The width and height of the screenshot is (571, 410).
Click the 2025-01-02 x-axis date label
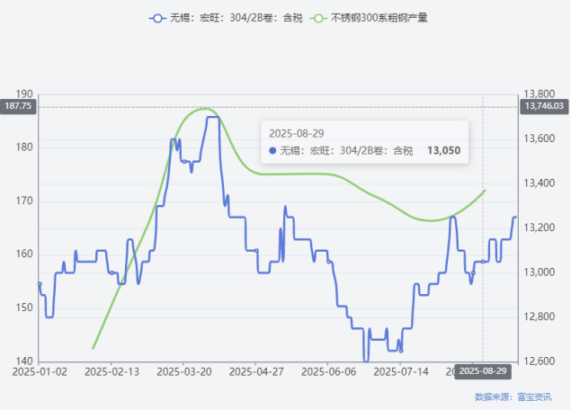pyautogui.click(x=40, y=371)
